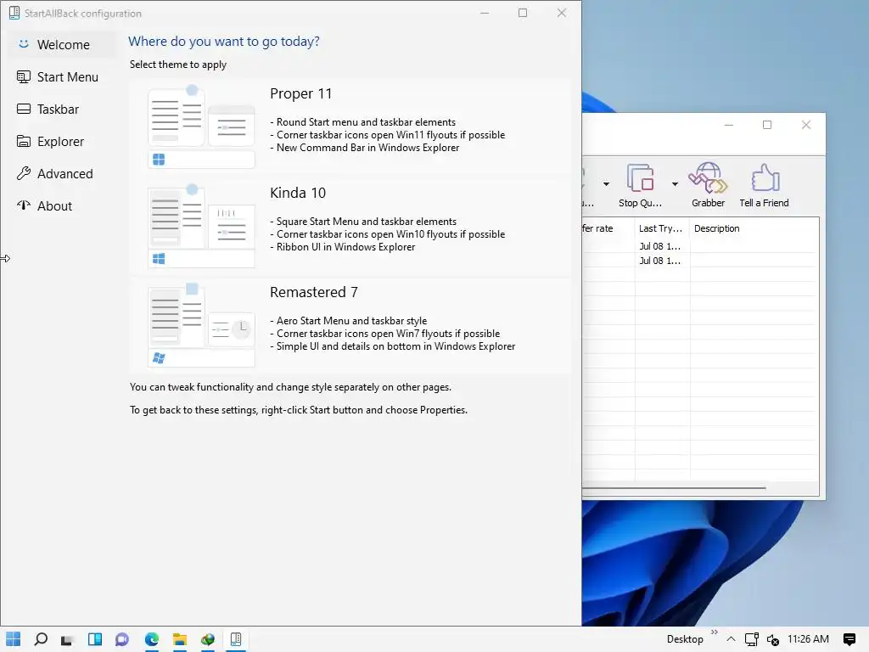
Task: Sort by the Last Try column header
Action: (662, 228)
